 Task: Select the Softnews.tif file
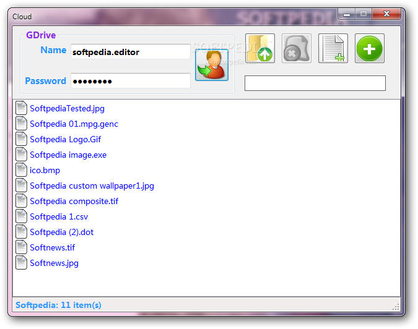click(52, 247)
